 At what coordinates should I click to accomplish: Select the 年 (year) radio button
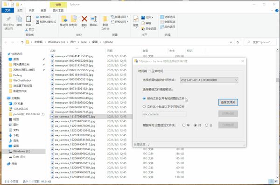(184, 125)
